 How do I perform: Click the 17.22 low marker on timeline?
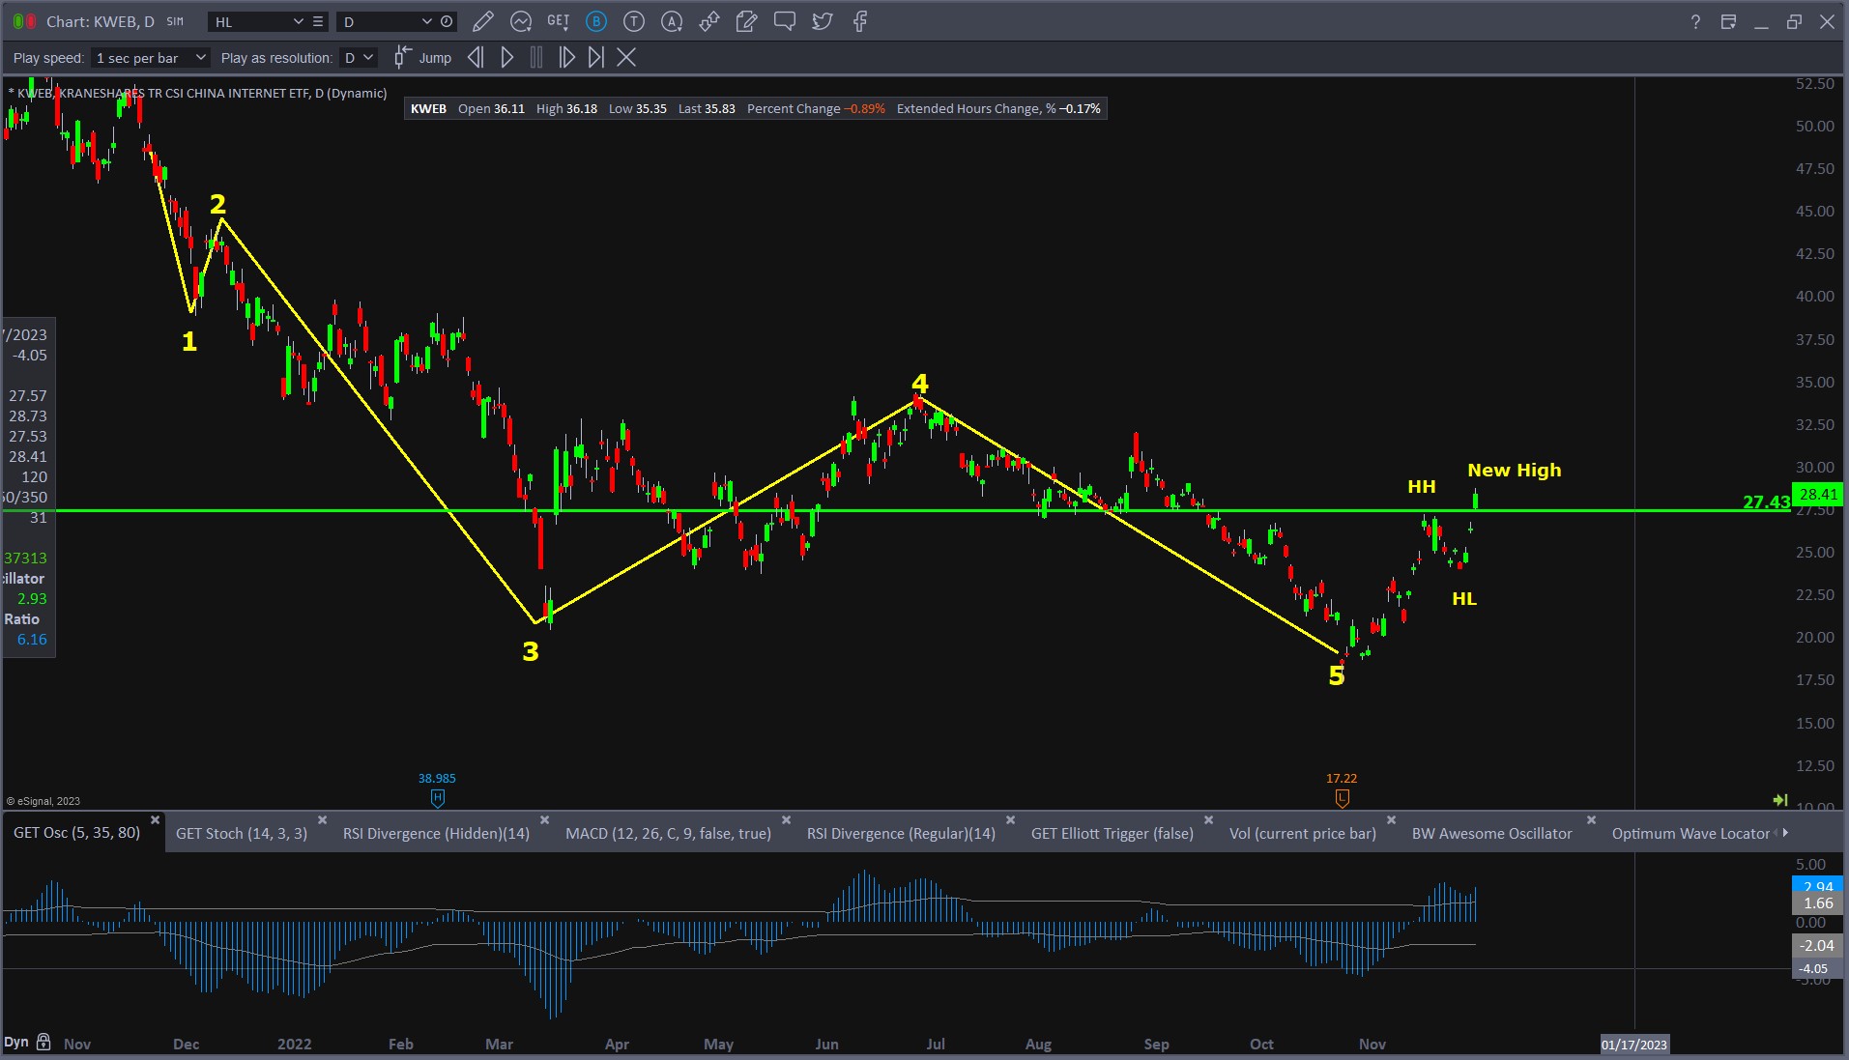(1342, 797)
